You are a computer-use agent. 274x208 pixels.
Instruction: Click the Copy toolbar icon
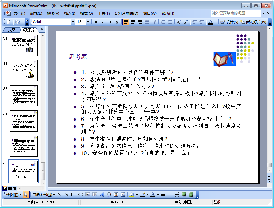pos(18,22)
